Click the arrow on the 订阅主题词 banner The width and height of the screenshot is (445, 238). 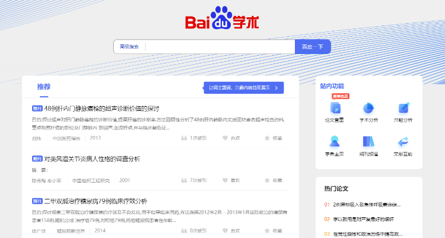[276, 88]
